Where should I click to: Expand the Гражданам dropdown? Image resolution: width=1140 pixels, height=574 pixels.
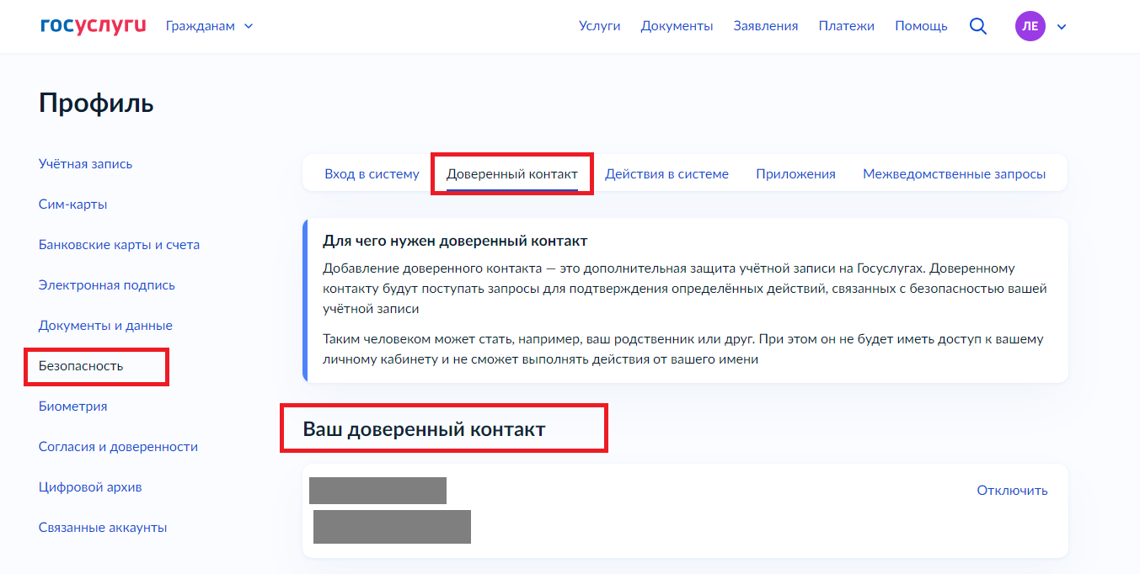(x=209, y=26)
